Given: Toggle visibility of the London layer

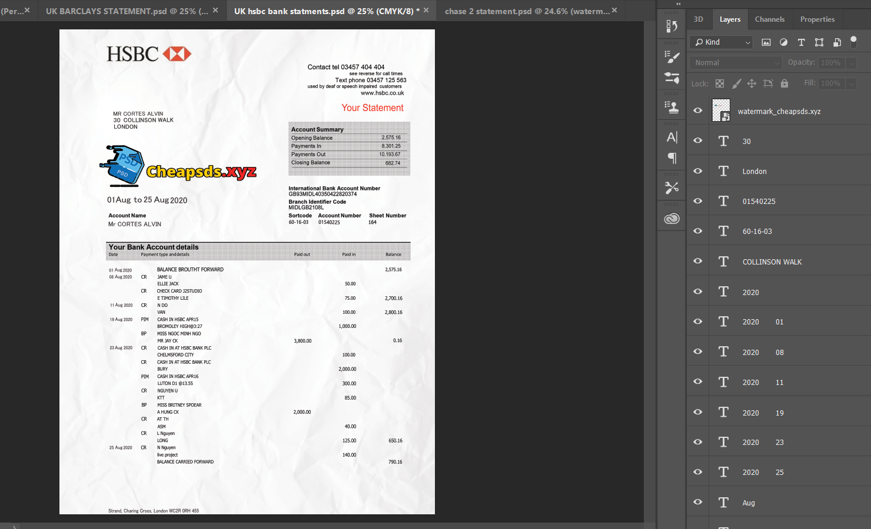Looking at the screenshot, I should 698,171.
